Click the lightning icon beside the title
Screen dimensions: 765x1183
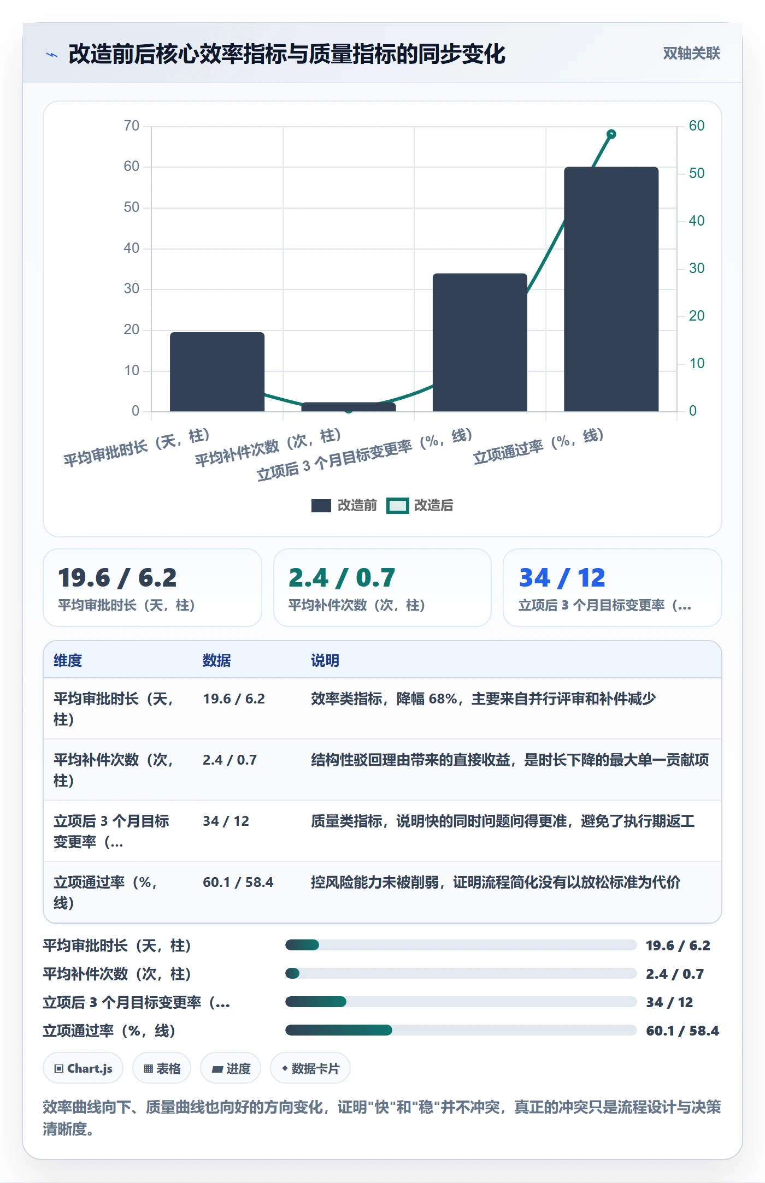coord(52,55)
